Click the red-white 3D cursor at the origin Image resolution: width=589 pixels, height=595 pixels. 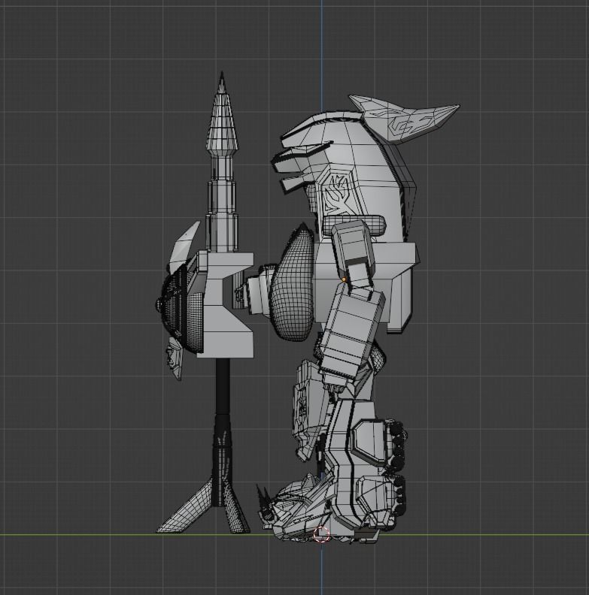(321, 534)
